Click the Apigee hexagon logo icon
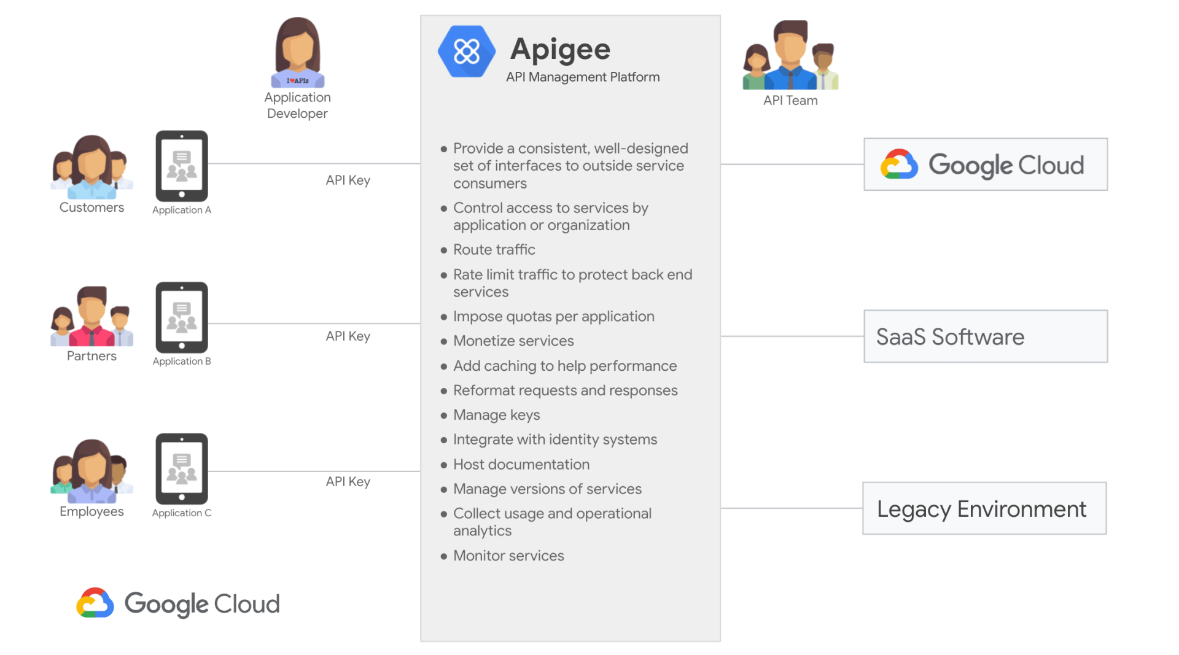The height and width of the screenshot is (655, 1179). pos(466,52)
